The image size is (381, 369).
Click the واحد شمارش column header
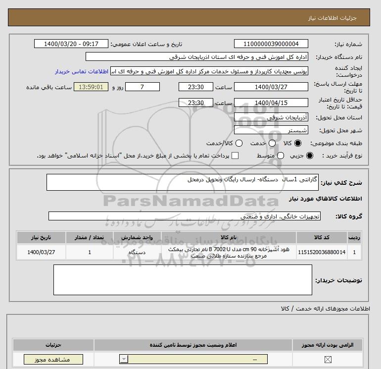[x=137, y=237]
